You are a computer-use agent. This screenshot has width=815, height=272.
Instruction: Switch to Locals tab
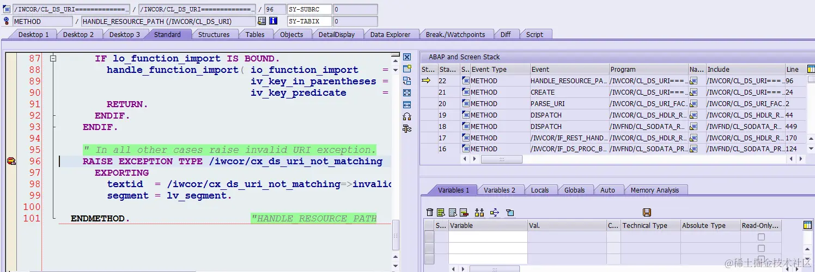pyautogui.click(x=540, y=190)
